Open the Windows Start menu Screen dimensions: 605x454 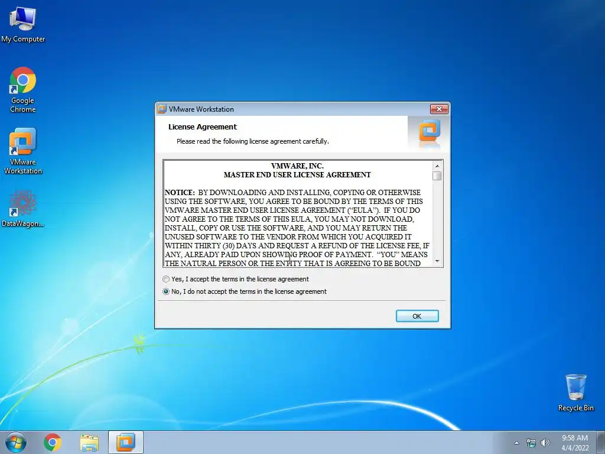point(16,442)
